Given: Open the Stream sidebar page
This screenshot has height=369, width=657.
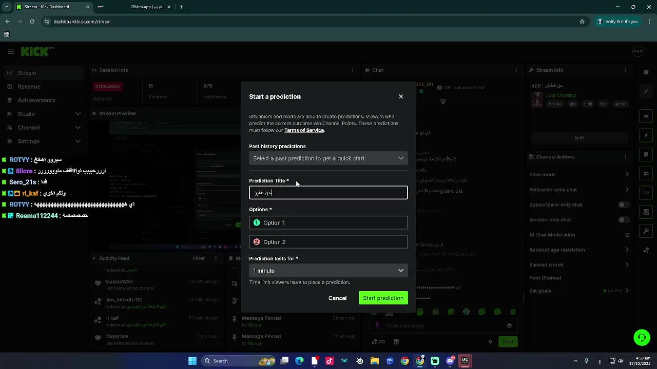Looking at the screenshot, I should (43, 73).
